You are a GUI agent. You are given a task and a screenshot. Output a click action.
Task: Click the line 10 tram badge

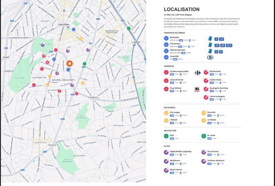tap(222, 39)
